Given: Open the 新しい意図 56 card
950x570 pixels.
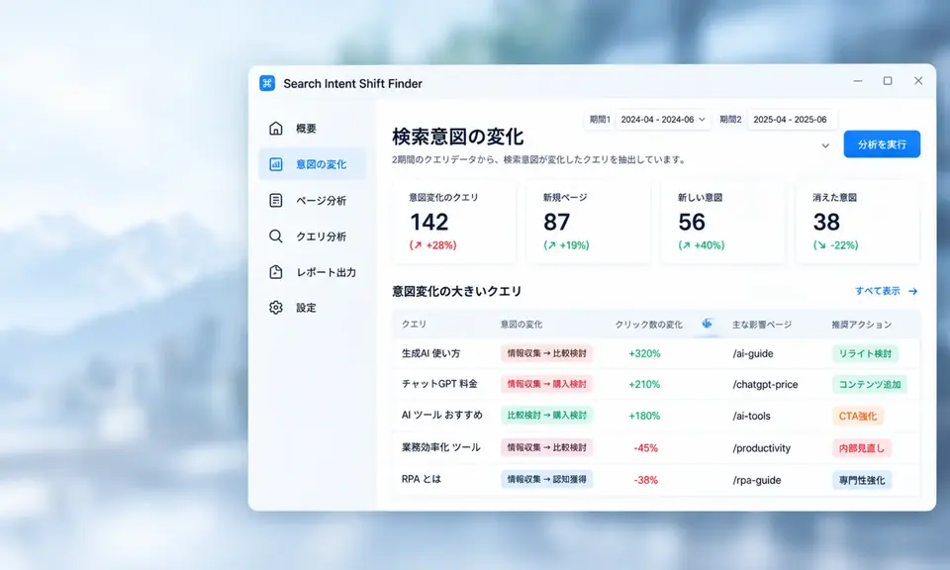Looking at the screenshot, I should (x=722, y=223).
